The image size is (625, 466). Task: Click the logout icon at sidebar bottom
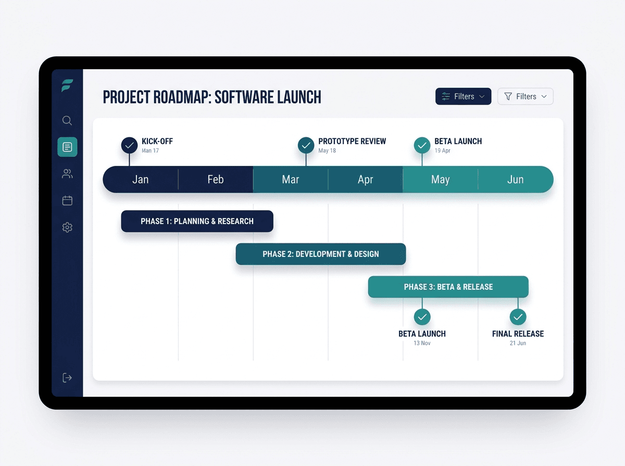[x=67, y=378]
